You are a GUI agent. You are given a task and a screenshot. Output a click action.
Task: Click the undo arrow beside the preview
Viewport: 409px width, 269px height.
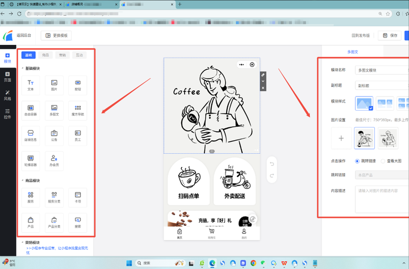point(272,164)
